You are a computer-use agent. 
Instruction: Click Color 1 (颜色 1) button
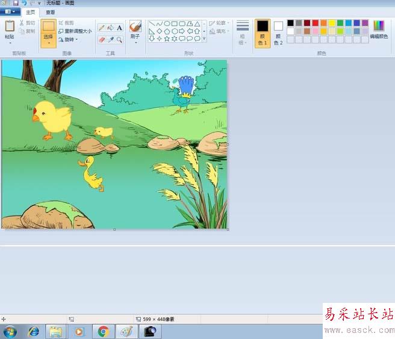(263, 33)
